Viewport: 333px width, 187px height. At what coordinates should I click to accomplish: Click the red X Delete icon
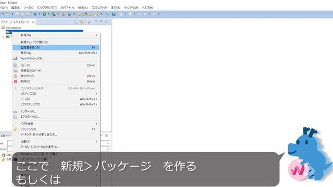point(16,82)
